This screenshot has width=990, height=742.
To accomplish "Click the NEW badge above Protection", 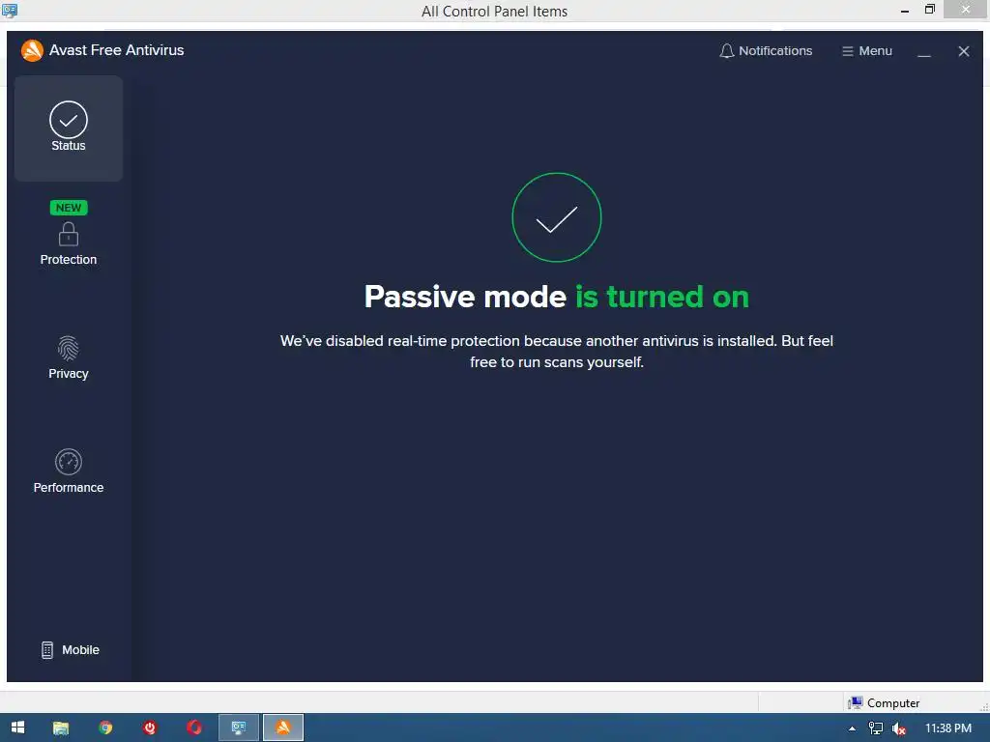I will [x=69, y=208].
